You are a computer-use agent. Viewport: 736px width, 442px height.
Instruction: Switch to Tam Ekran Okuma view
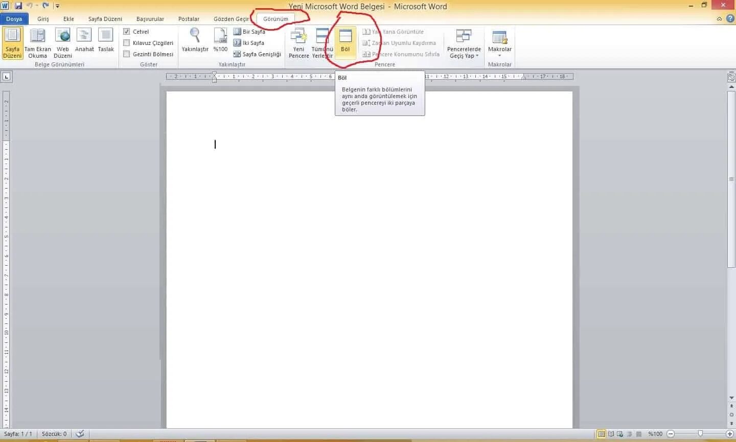(x=37, y=43)
